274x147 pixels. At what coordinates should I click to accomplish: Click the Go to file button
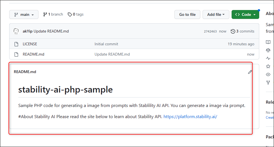click(x=187, y=14)
